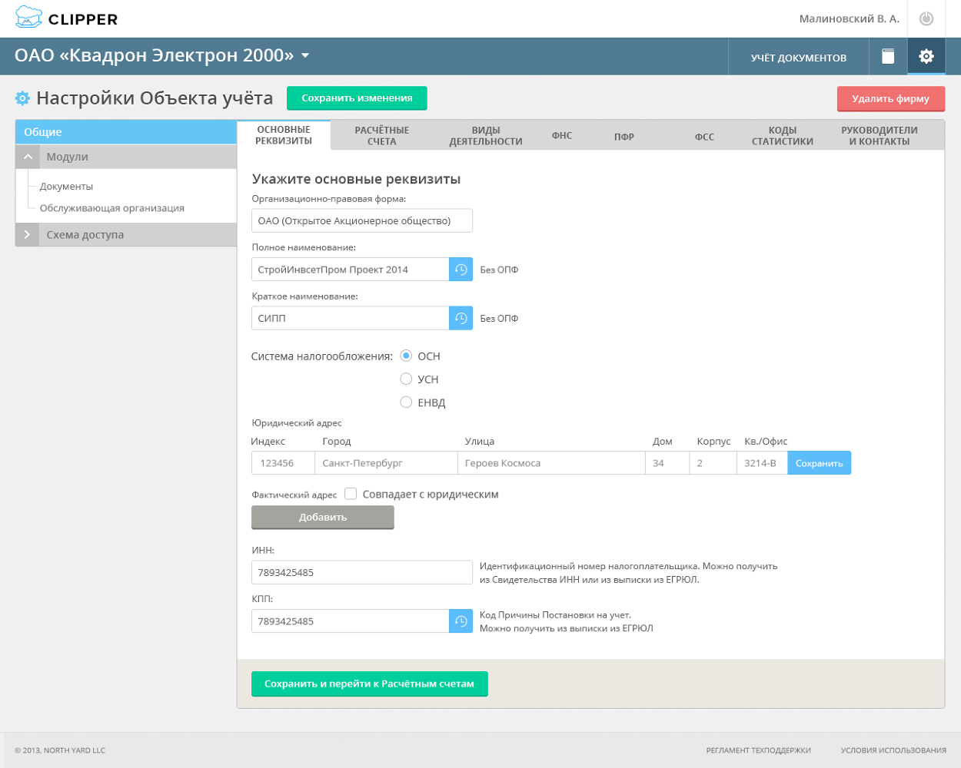This screenshot has width=961, height=768.
Task: Select the ОСН tax system radio
Action: click(406, 356)
